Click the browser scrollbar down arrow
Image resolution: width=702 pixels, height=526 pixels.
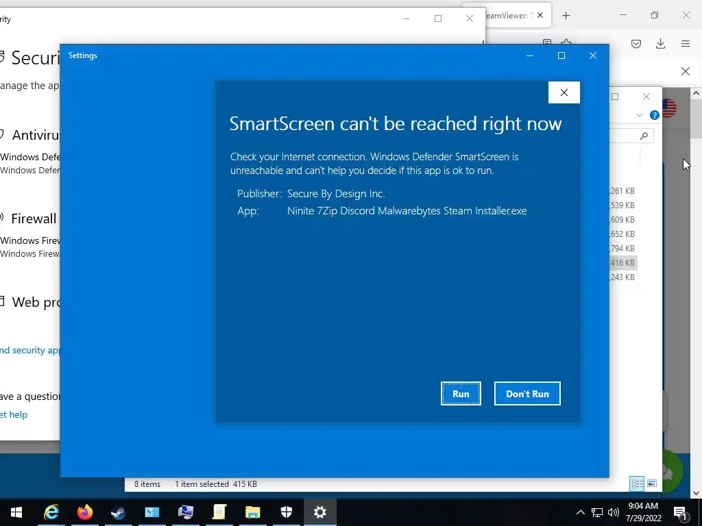tap(696, 493)
